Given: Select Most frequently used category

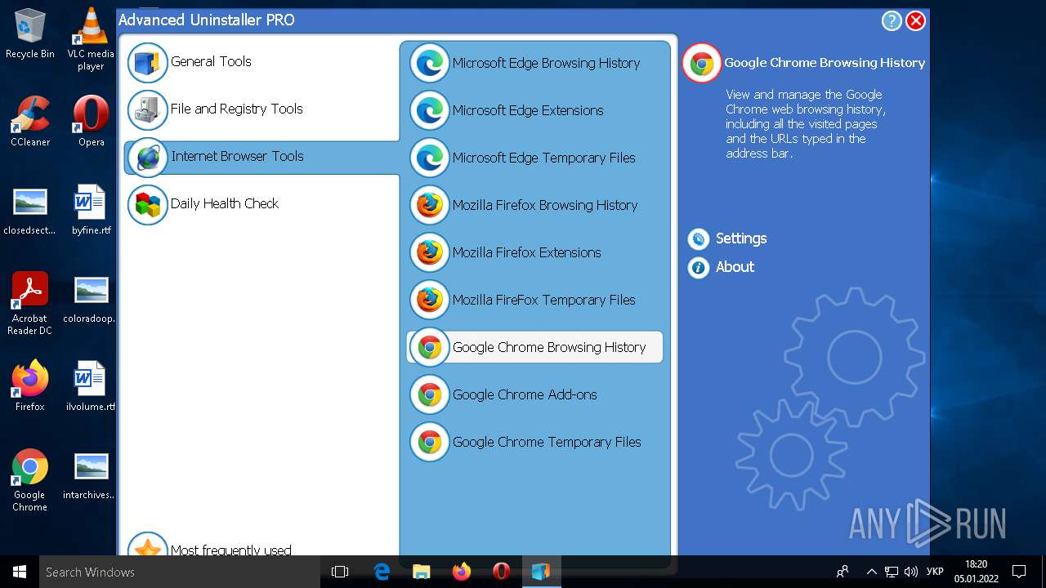Looking at the screenshot, I should pos(230,549).
